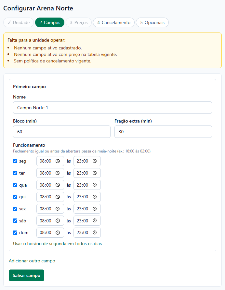
Task: Open clock picker for ter opening time
Action: point(58,173)
